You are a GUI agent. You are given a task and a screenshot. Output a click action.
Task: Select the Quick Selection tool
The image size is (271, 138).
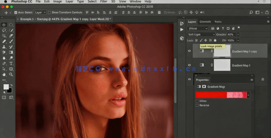coord(11,30)
